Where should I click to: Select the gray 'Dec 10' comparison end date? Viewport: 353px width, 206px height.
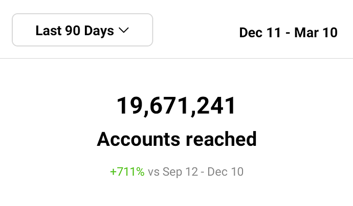(x=225, y=172)
